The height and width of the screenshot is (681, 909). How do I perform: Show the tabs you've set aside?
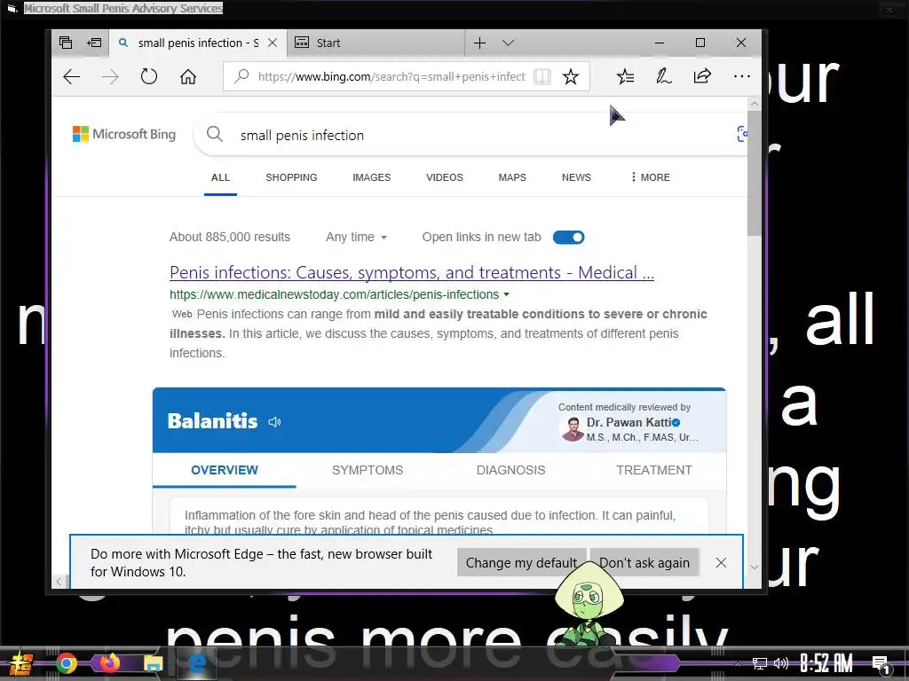(66, 43)
